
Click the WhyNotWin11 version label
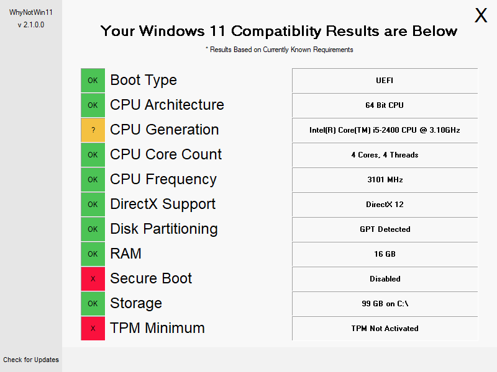pyautogui.click(x=30, y=25)
